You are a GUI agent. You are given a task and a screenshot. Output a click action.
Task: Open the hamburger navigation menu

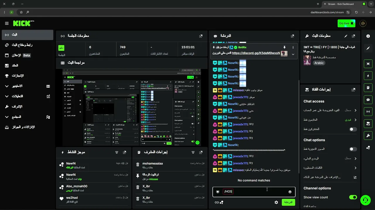tap(7, 23)
